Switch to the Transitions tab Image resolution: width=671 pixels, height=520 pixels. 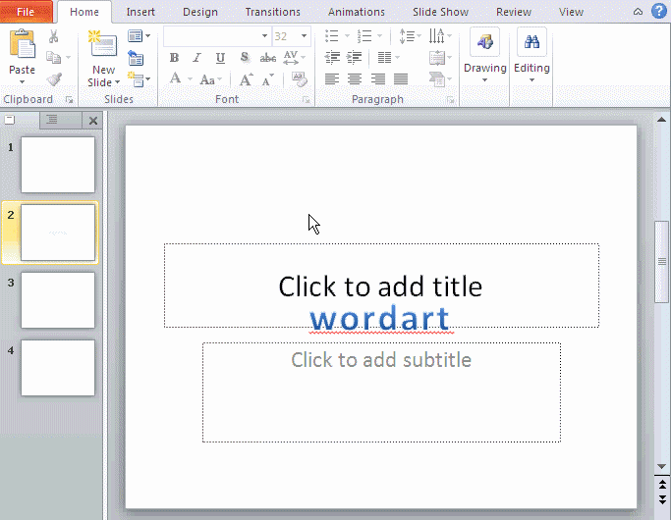pyautogui.click(x=272, y=12)
